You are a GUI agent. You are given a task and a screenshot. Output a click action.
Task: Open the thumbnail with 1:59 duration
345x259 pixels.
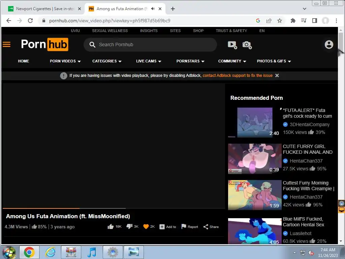(x=255, y=195)
